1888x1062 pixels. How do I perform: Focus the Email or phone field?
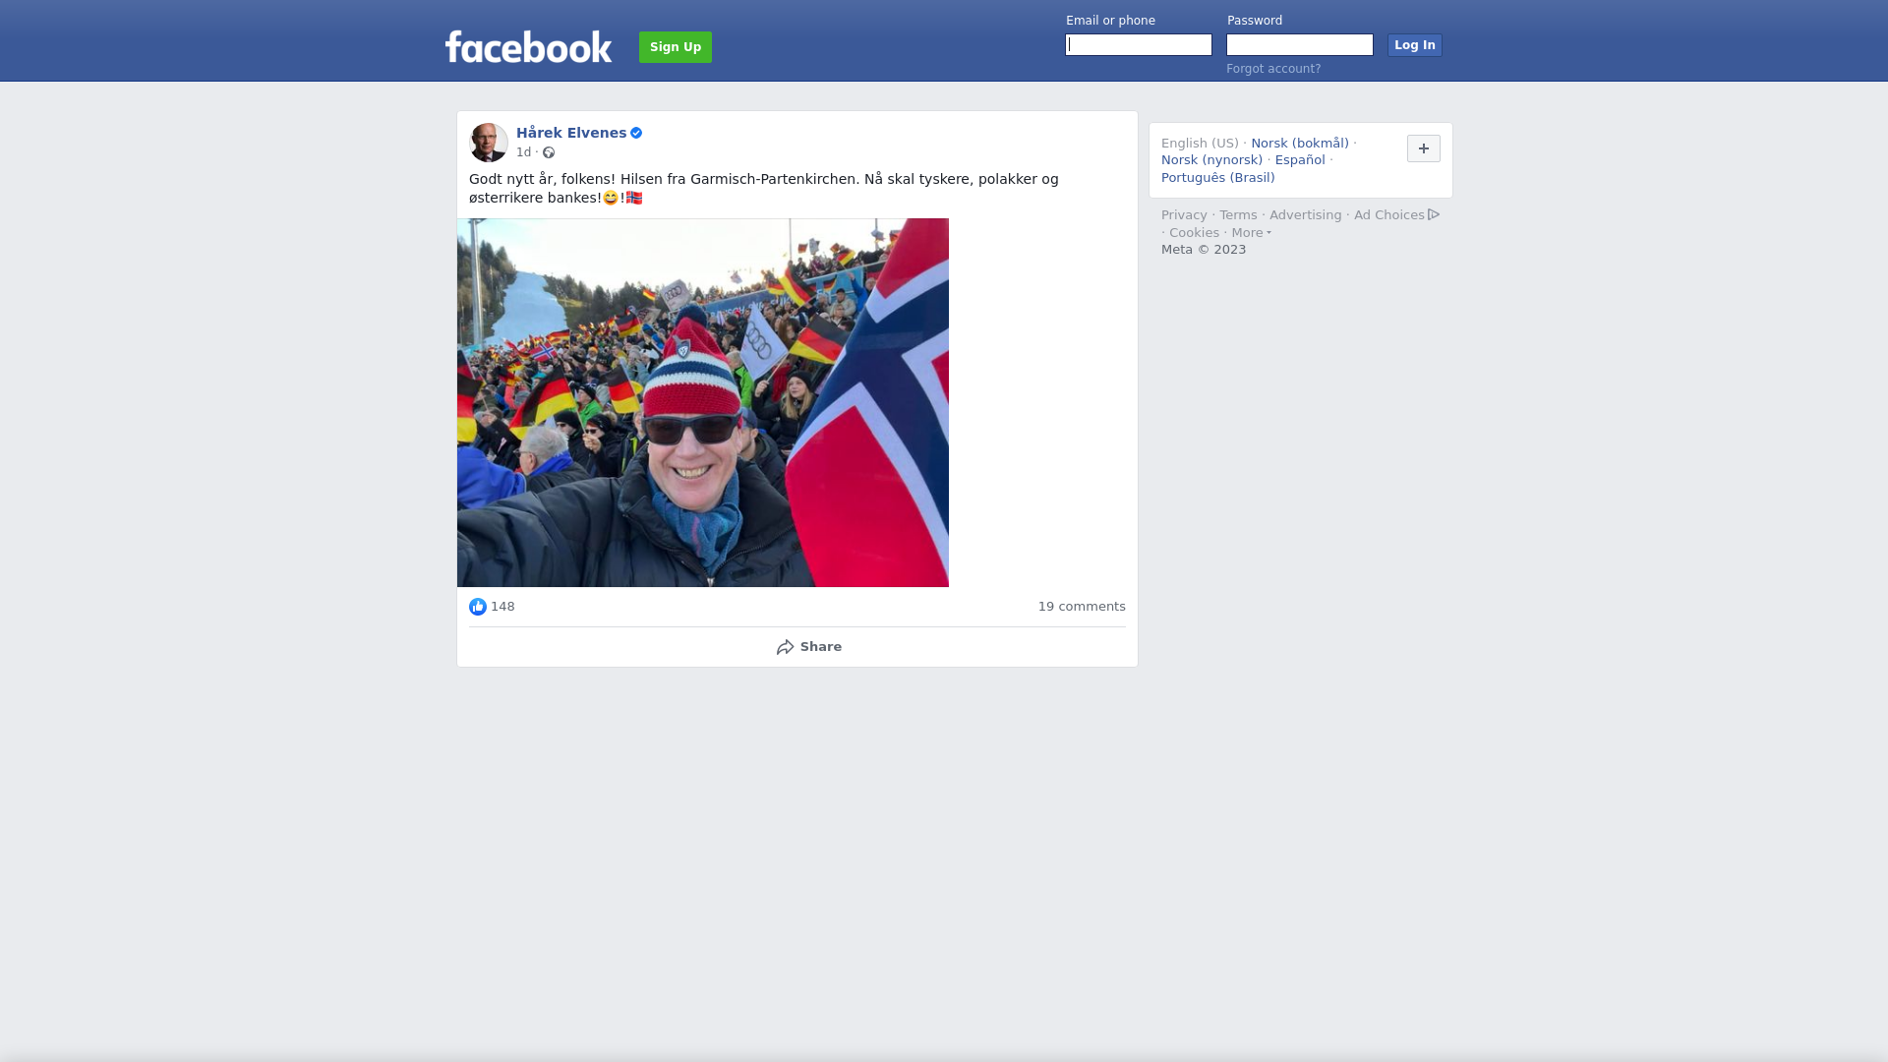tap(1139, 45)
